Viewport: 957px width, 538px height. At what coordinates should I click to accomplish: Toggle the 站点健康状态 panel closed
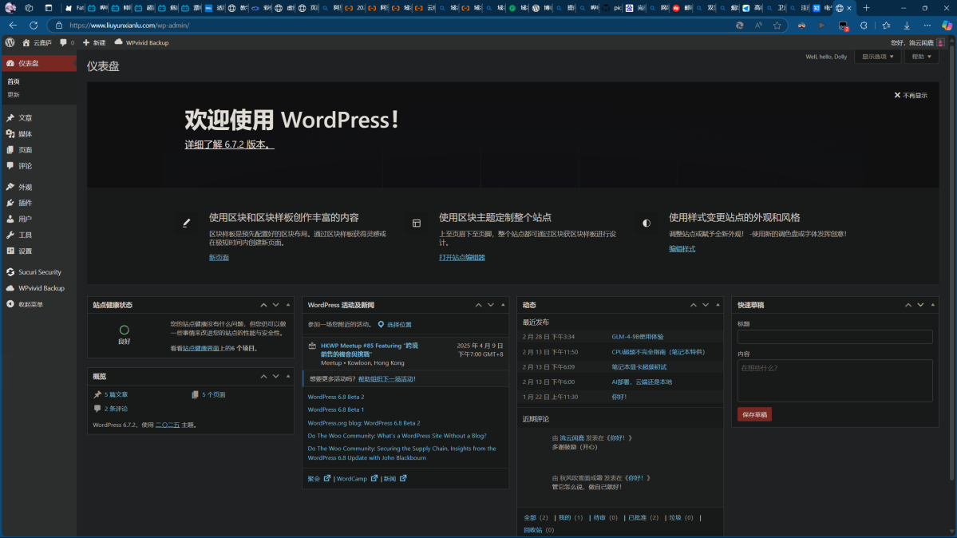pos(287,305)
